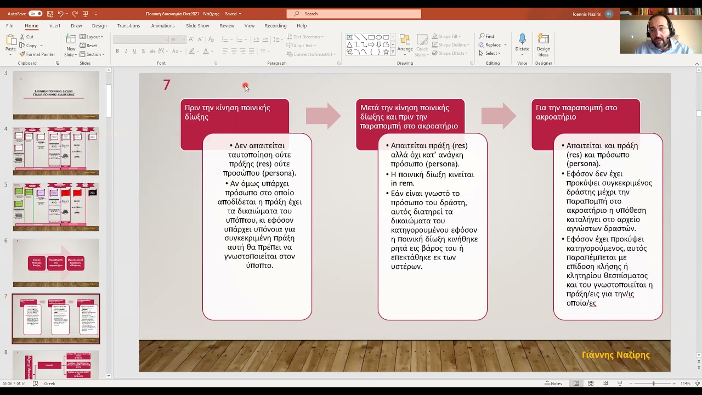Click the Find command
702x395 pixels.
pos(486,37)
